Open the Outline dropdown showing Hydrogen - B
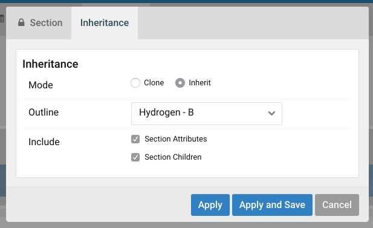Screen dimensions: 373x228 (x=207, y=114)
